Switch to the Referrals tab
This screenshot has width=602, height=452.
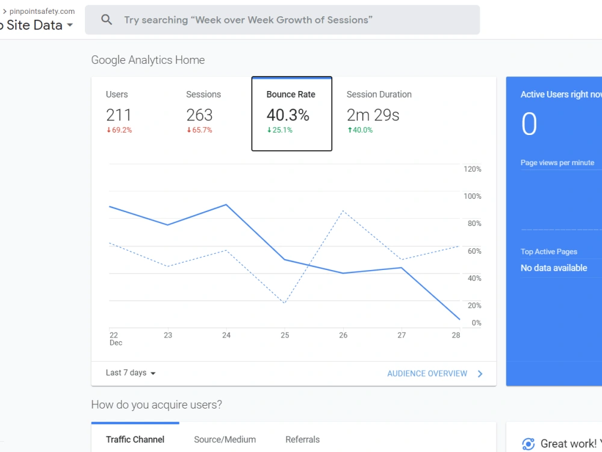tap(303, 439)
